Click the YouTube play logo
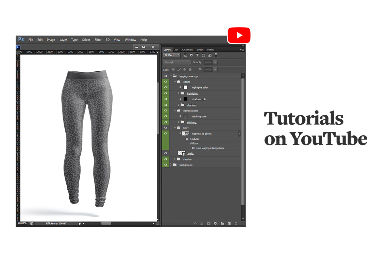The height and width of the screenshot is (258, 387). (x=239, y=35)
